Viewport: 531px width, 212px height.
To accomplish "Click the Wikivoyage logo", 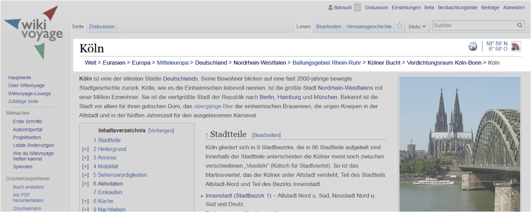I will 33,32.
